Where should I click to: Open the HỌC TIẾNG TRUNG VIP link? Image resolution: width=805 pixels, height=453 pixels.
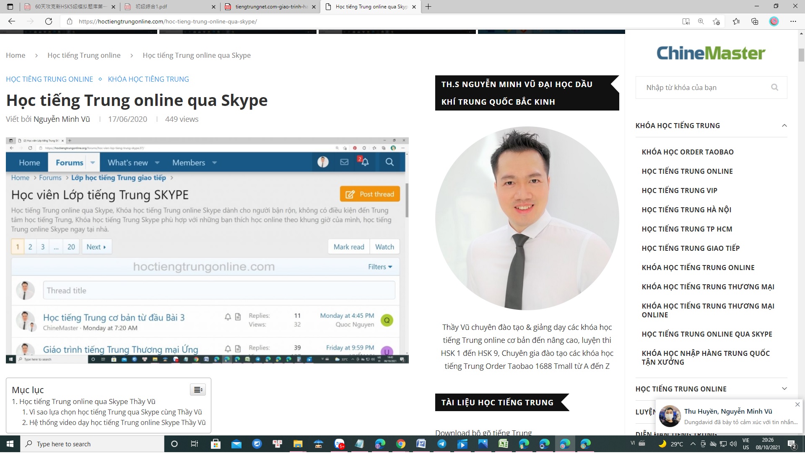point(679,190)
